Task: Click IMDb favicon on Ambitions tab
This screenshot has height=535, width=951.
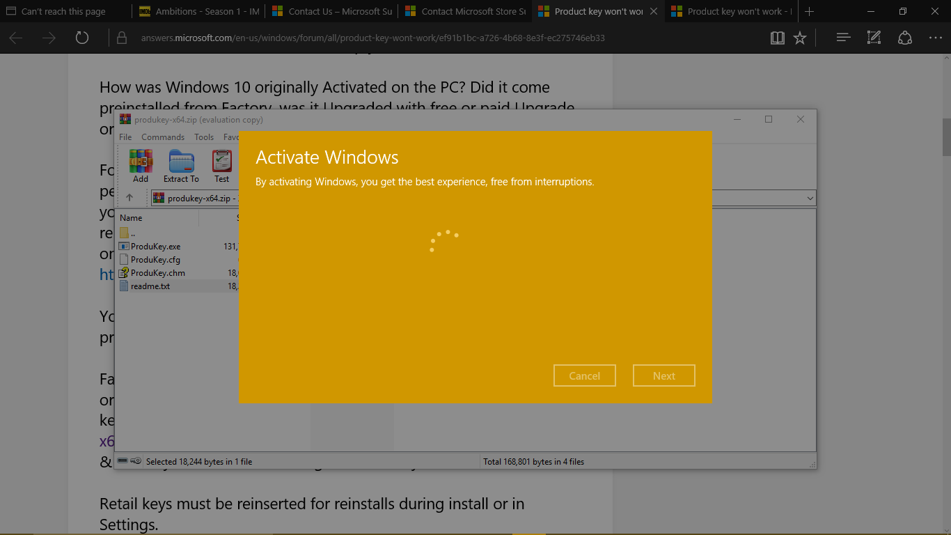Action: (145, 11)
